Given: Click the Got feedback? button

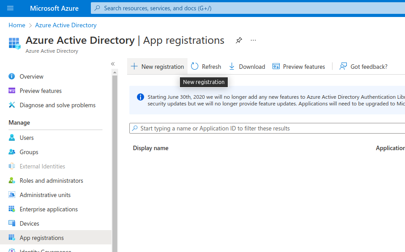Looking at the screenshot, I should 363,67.
